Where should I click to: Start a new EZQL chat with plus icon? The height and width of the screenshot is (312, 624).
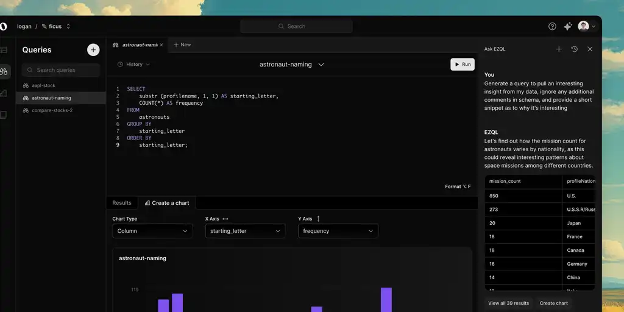[559, 49]
